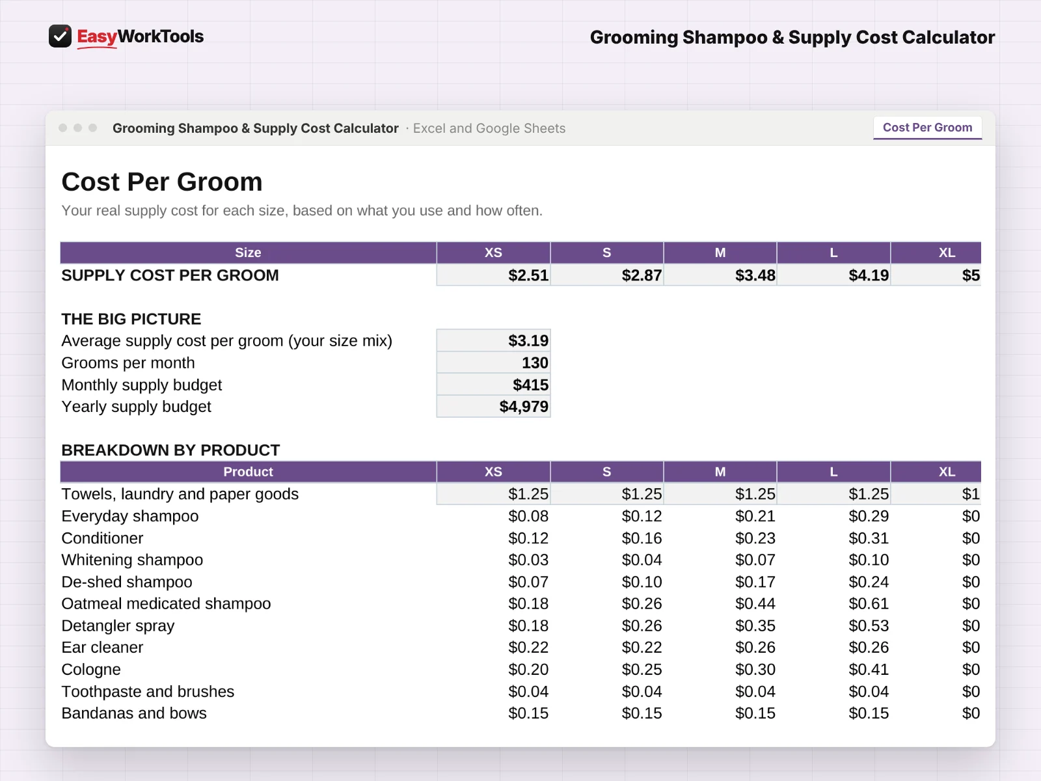Image resolution: width=1041 pixels, height=781 pixels.
Task: Select the $2.87 supply cost cell
Action: (x=607, y=275)
